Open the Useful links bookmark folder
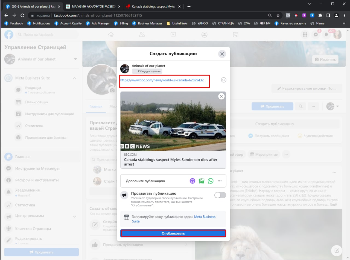The image size is (350, 260). pos(177,24)
